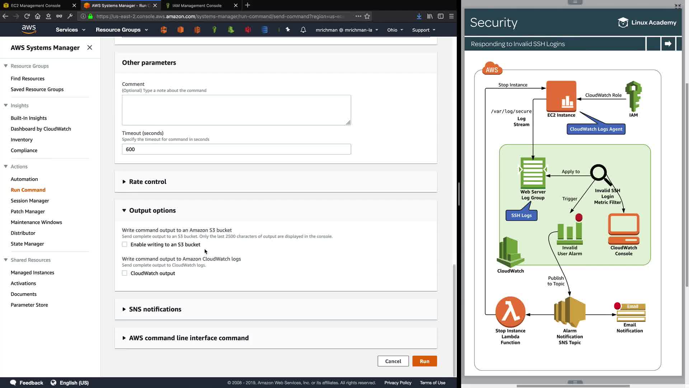The image size is (689, 388).
Task: Reload the page with browser refresh icon
Action: point(27,16)
